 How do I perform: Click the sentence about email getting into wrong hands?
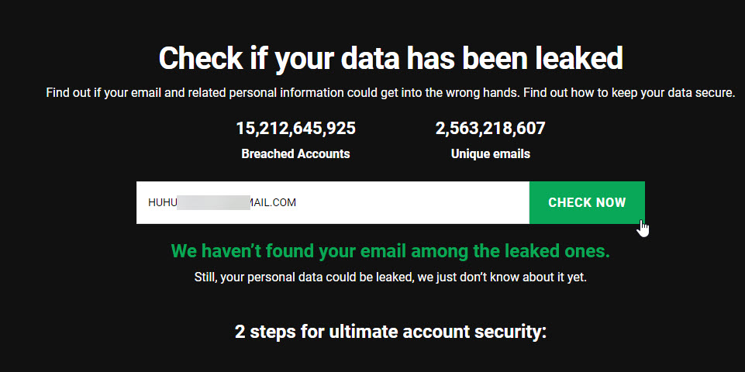click(283, 93)
